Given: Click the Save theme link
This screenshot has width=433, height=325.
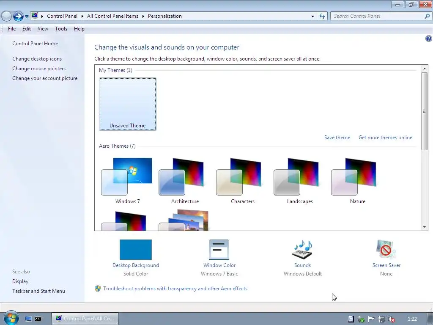Looking at the screenshot, I should point(337,138).
